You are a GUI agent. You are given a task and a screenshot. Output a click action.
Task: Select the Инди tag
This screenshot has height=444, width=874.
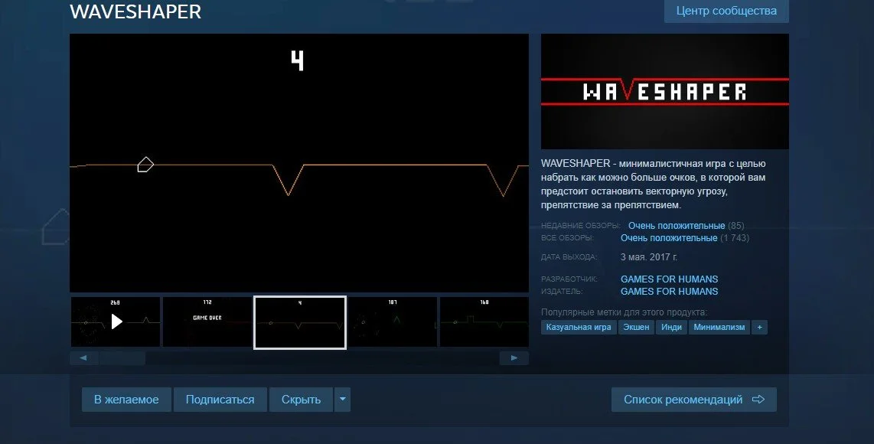point(671,328)
